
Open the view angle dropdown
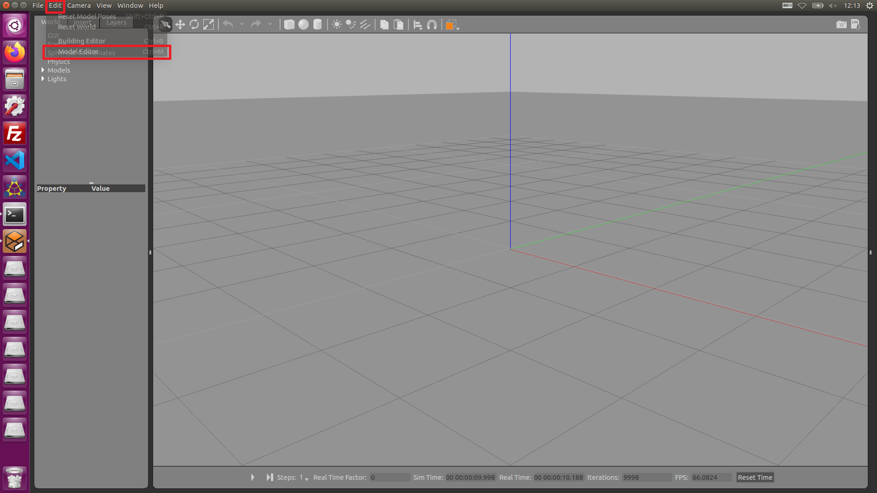coord(452,25)
